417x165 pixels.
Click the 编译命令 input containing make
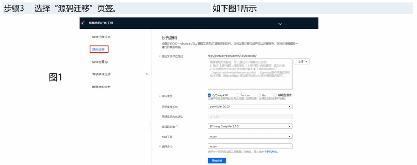click(250, 146)
